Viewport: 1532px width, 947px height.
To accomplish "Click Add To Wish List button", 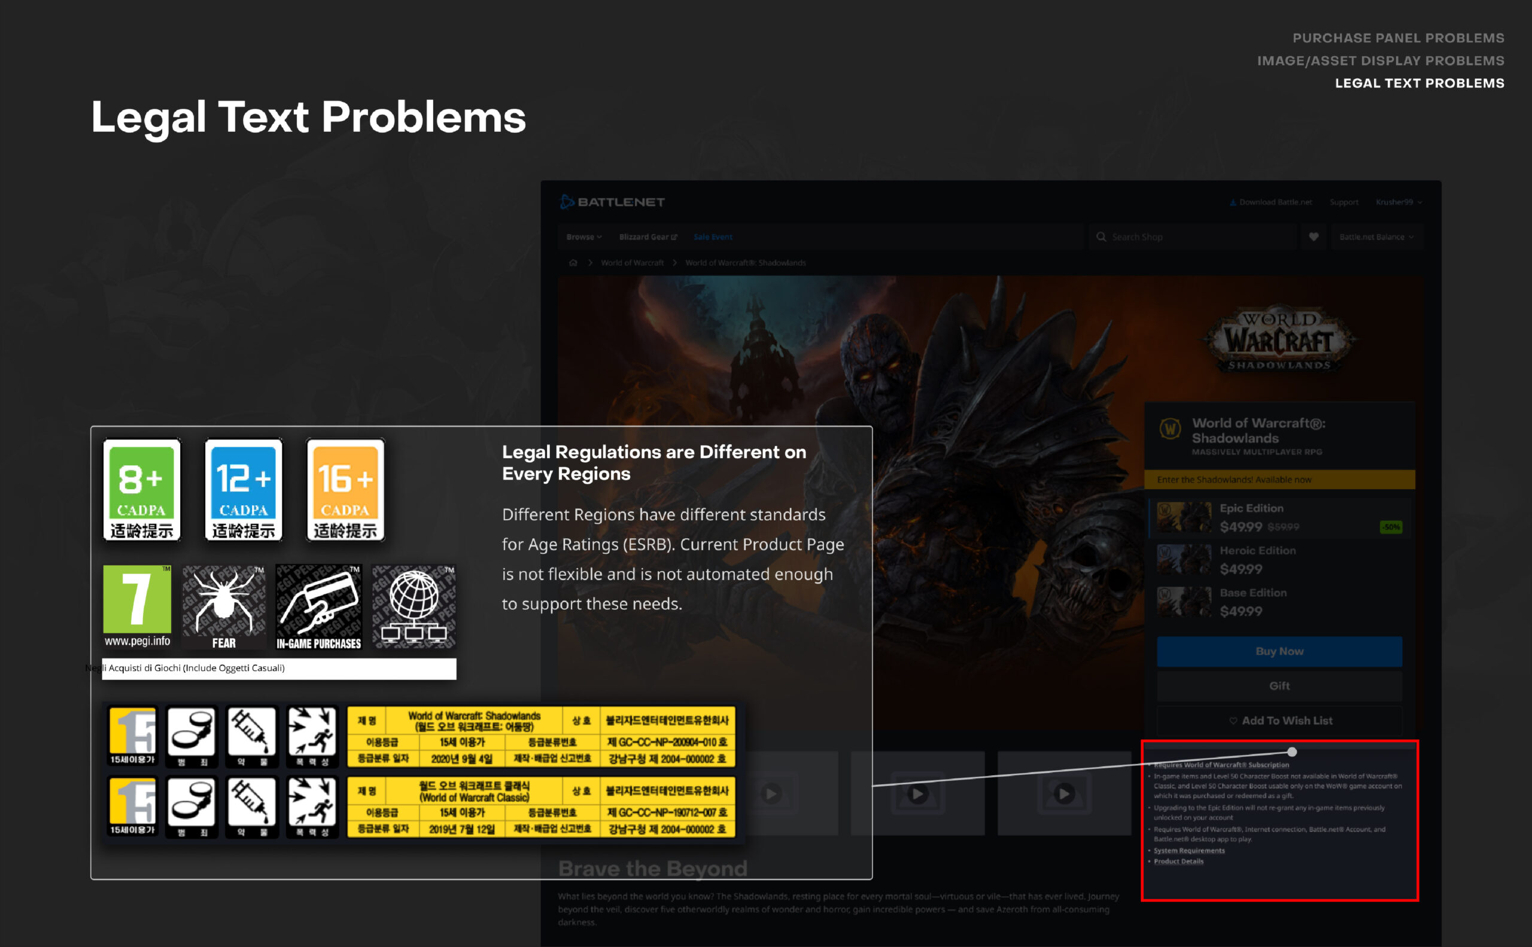I will click(1279, 721).
